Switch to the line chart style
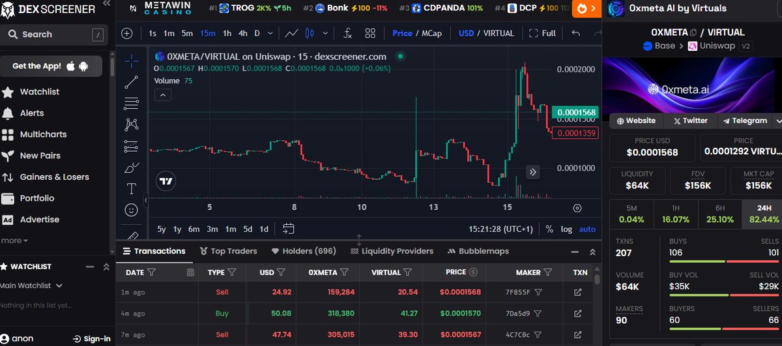 292,33
